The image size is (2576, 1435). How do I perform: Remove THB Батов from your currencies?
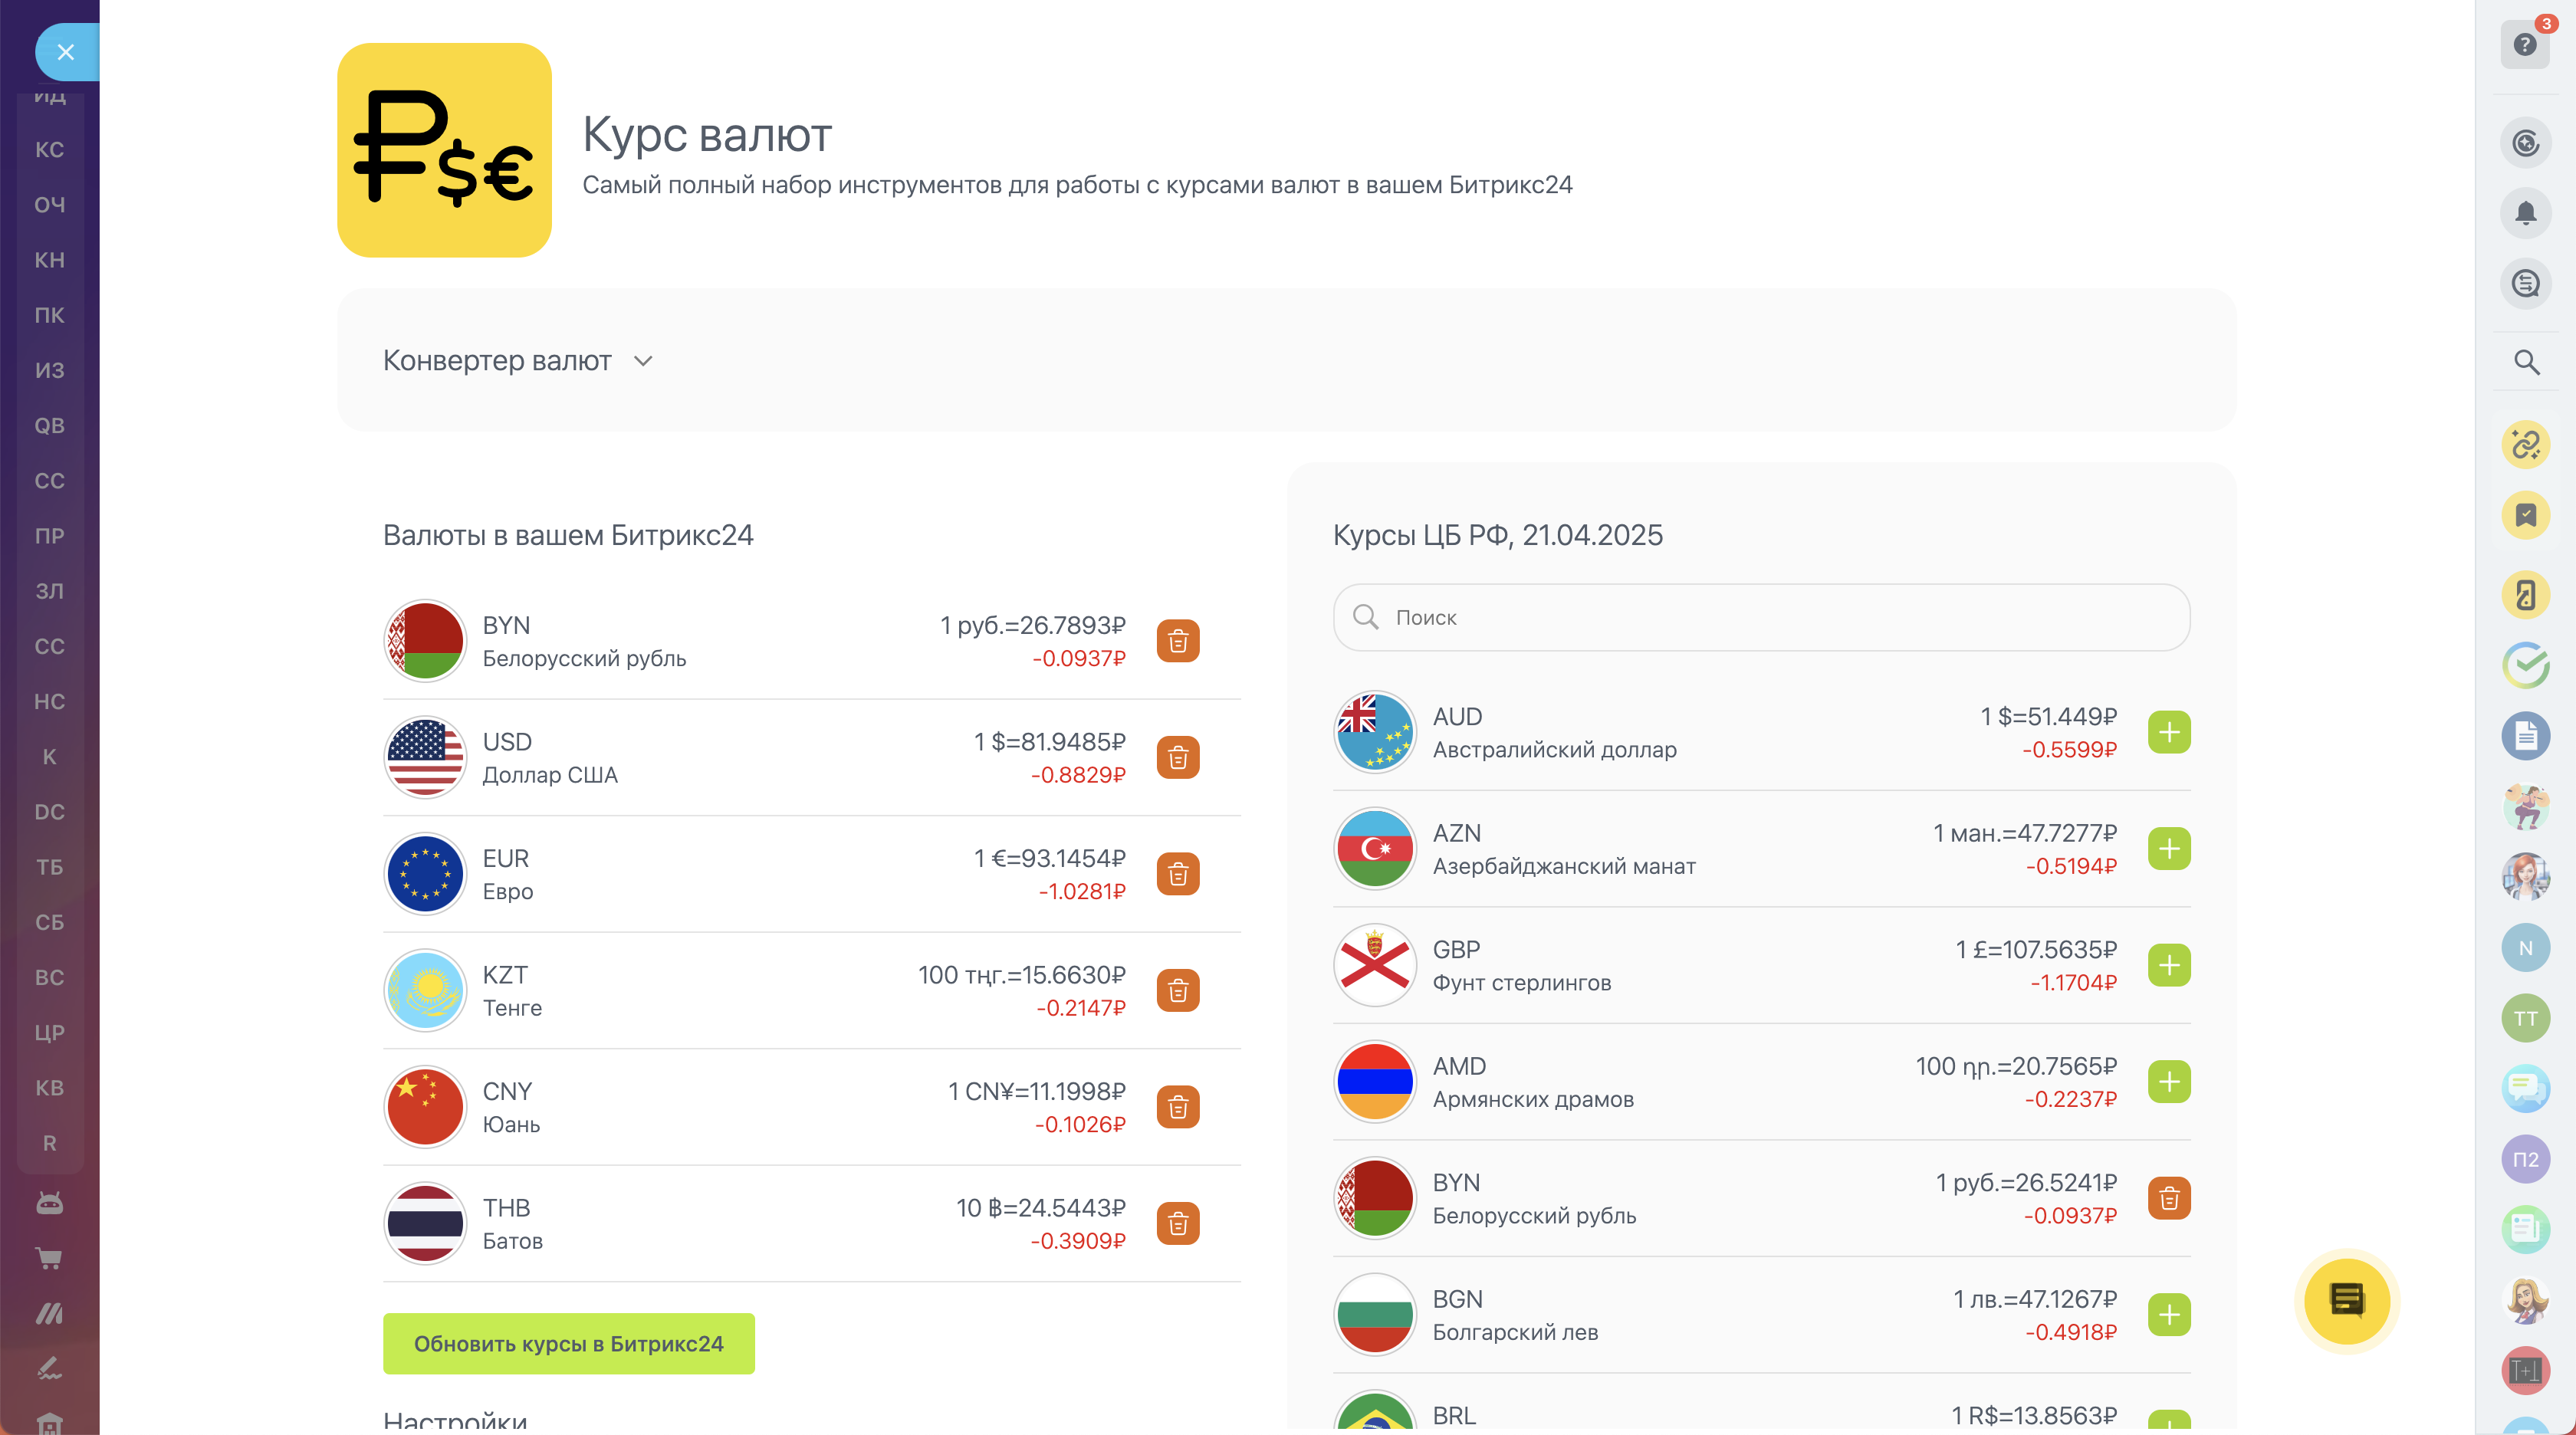pos(1178,1223)
